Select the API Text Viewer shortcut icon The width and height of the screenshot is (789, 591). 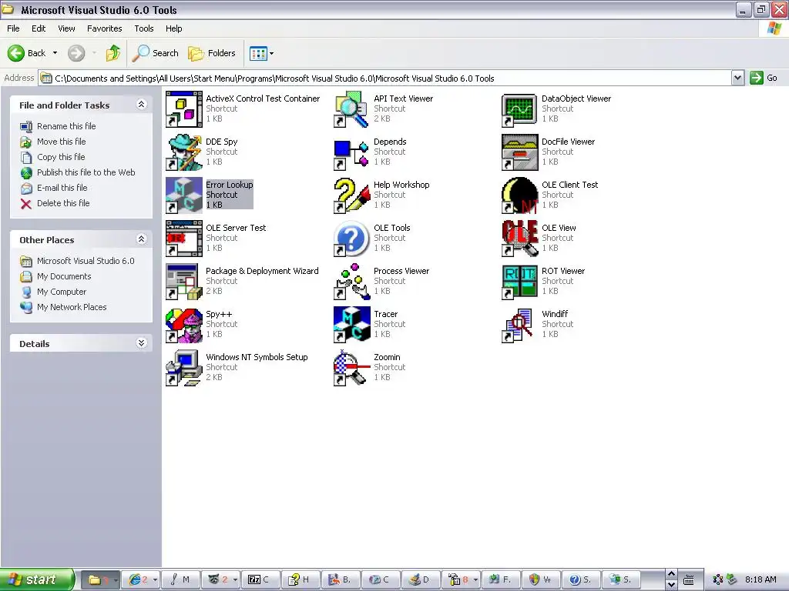pos(351,109)
